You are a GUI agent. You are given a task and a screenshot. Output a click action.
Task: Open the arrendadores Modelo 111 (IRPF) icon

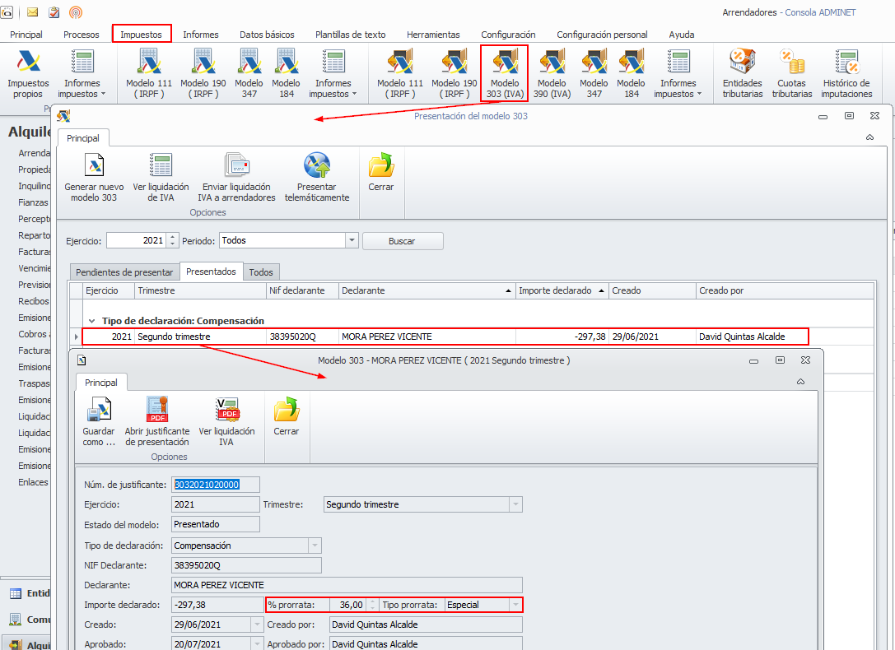click(400, 74)
